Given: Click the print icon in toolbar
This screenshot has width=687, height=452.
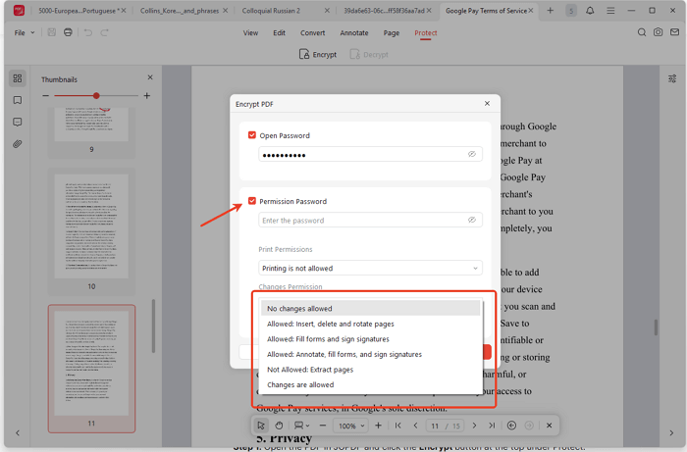Looking at the screenshot, I should [x=68, y=32].
